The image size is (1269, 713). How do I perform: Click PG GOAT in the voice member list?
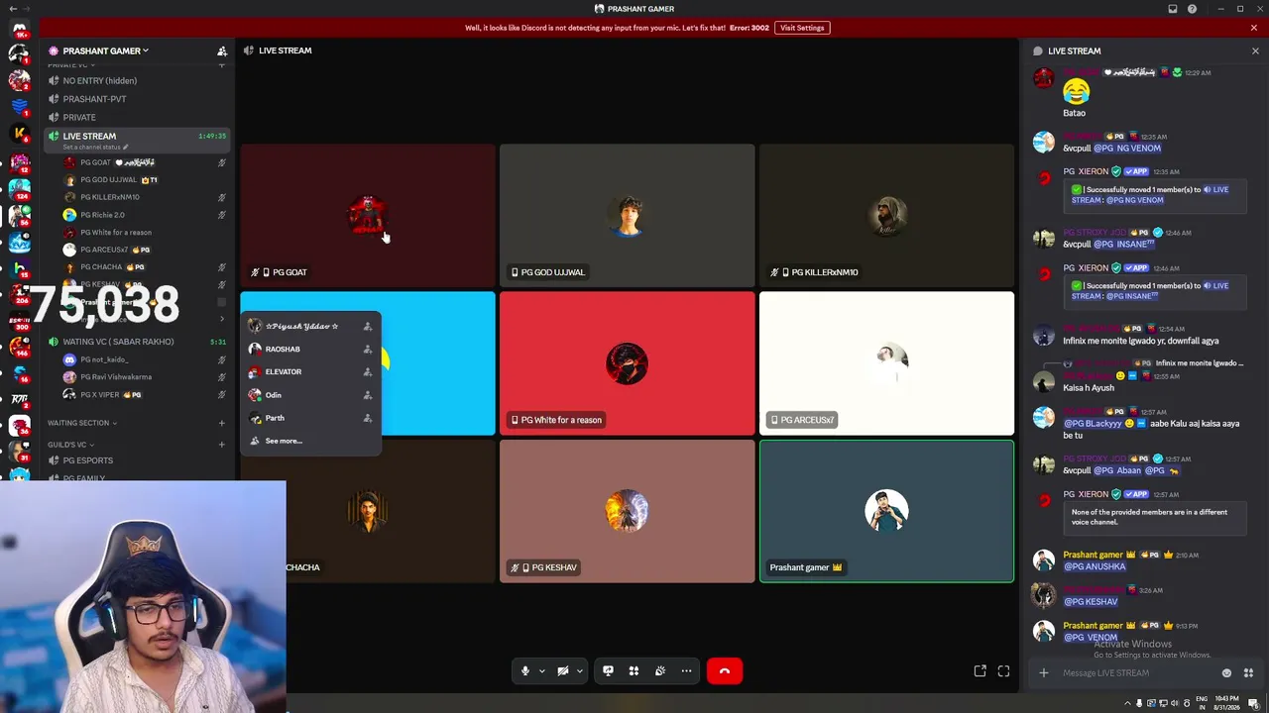point(144,162)
